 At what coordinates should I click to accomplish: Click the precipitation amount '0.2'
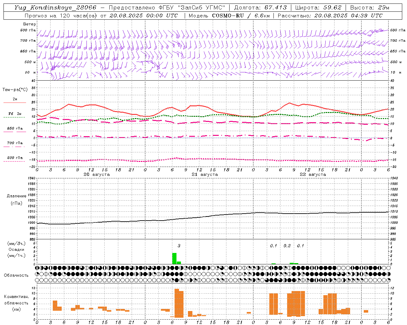coord(287,246)
